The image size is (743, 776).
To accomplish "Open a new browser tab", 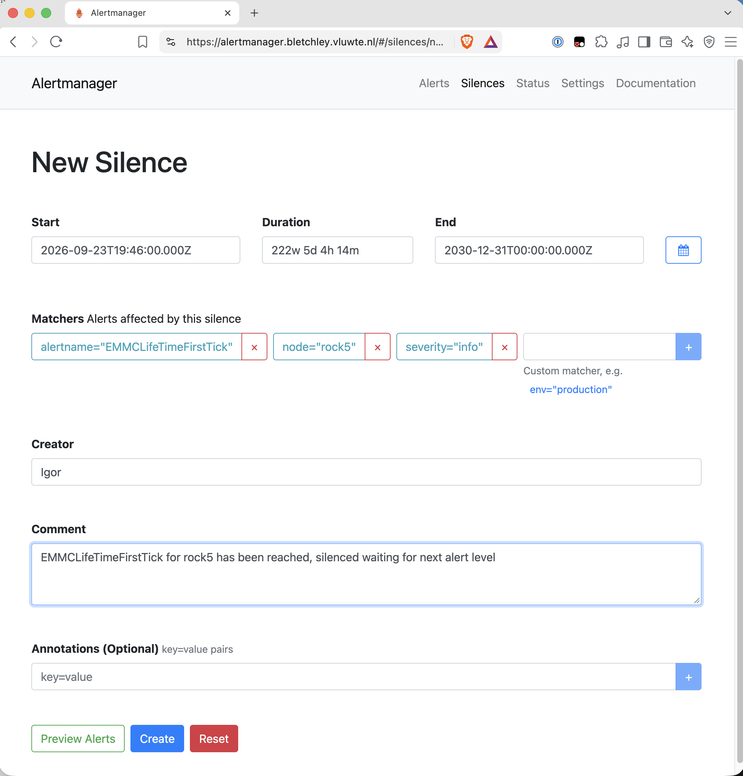I will click(254, 13).
